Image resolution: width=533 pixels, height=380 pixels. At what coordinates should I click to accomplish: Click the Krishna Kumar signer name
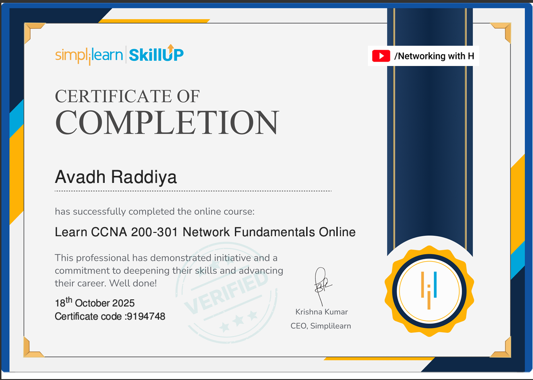point(321,312)
